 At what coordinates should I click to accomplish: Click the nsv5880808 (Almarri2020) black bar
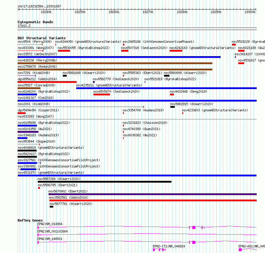167,76
